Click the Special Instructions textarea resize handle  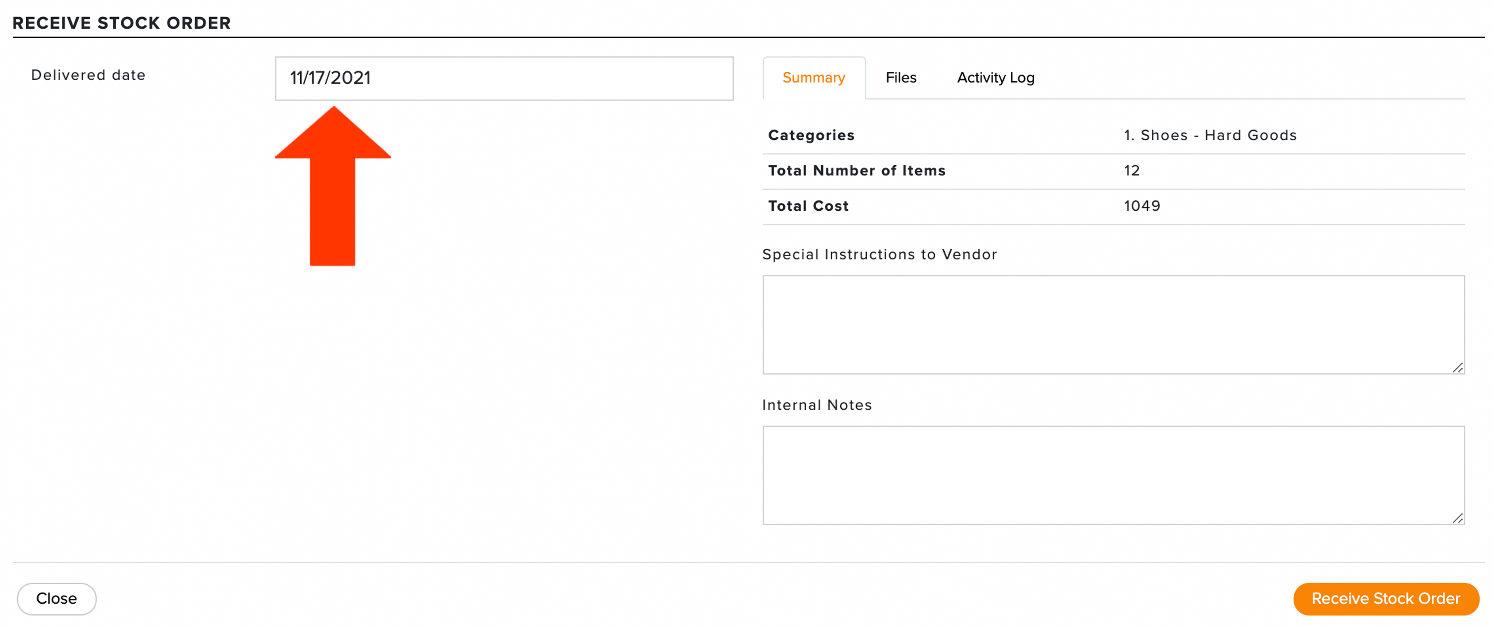[1458, 368]
